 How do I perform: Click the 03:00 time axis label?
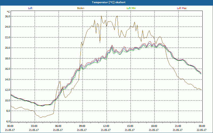pos(35,126)
